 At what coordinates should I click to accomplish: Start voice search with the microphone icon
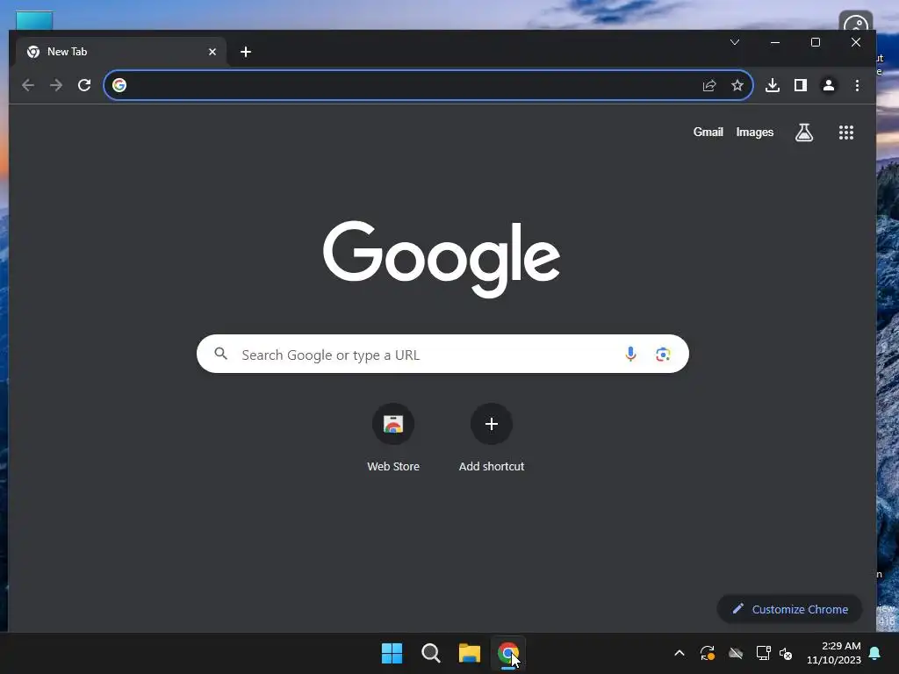click(x=630, y=355)
